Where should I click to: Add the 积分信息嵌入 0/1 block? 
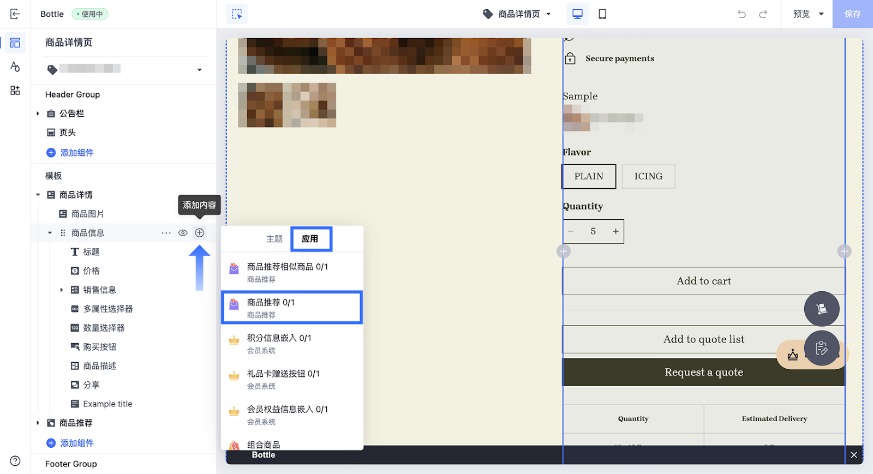coord(292,344)
